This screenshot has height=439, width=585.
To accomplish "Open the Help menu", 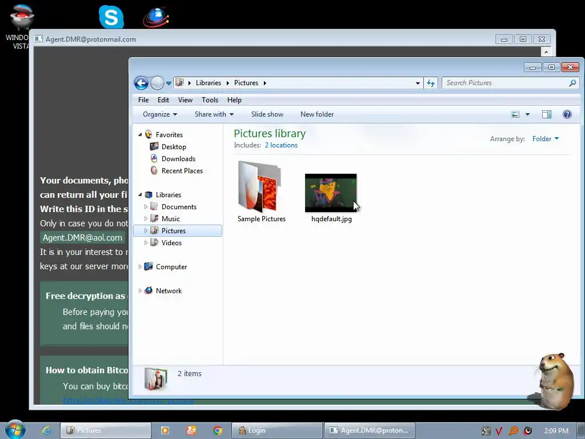I will [234, 100].
